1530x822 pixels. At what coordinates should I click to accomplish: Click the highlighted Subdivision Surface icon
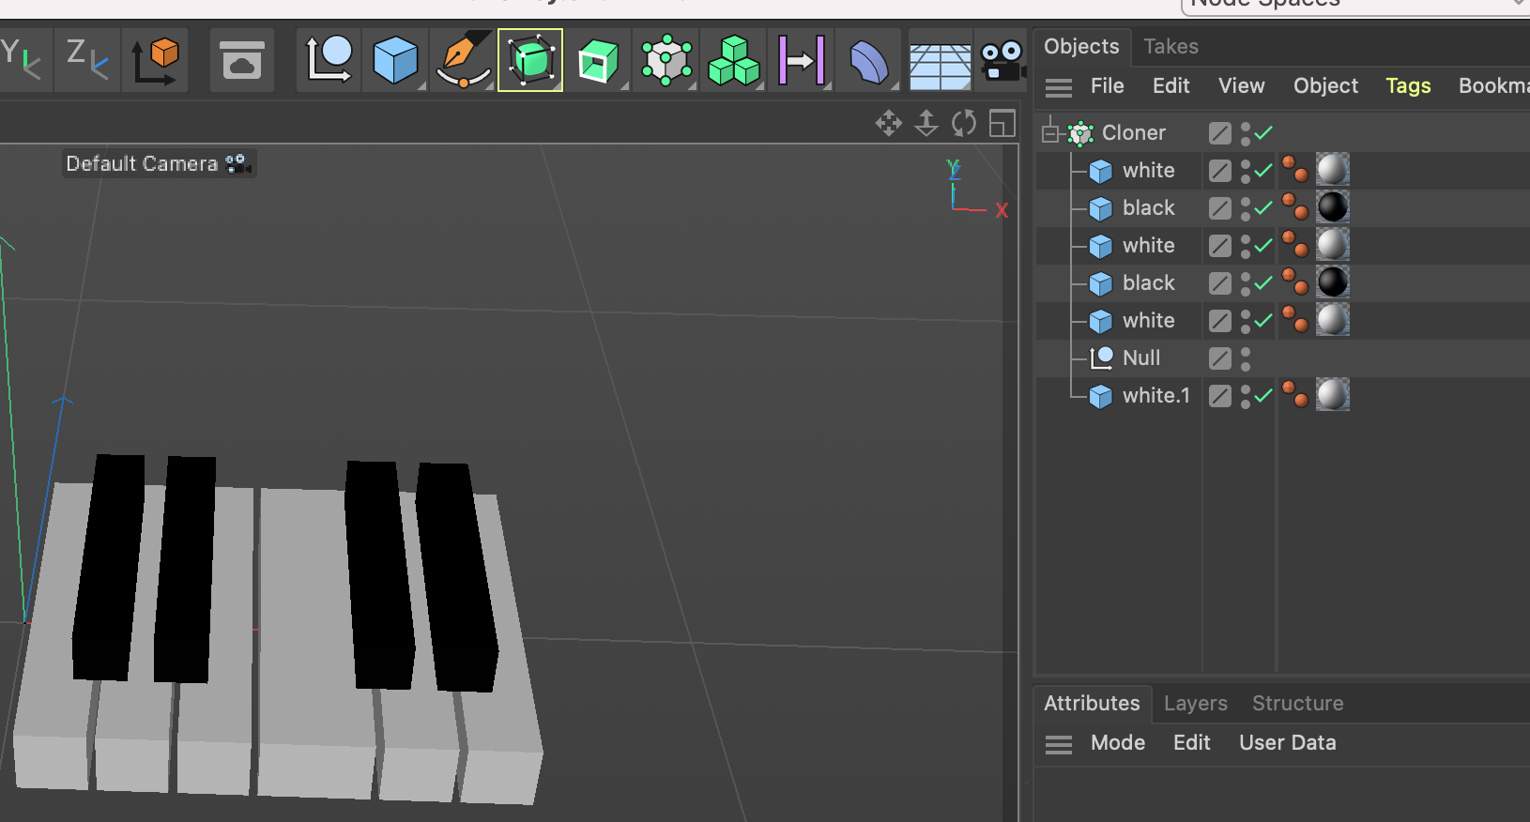pyautogui.click(x=530, y=59)
